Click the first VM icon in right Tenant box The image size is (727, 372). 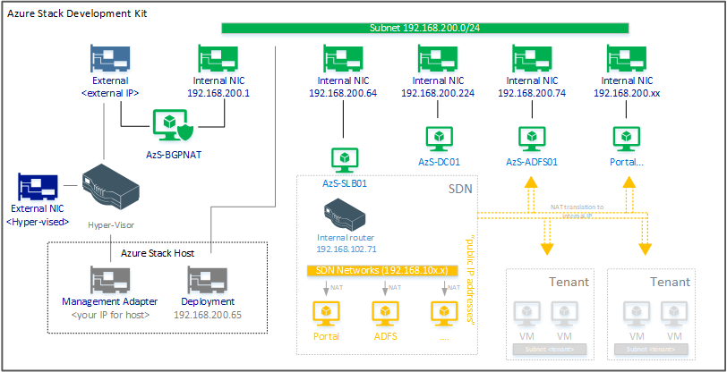tap(637, 314)
